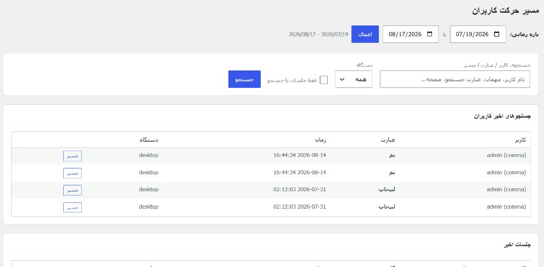Viewport: 544px width, 267px height.
Task: Click the chevron arrow in device dropdown
Action: 342,79
